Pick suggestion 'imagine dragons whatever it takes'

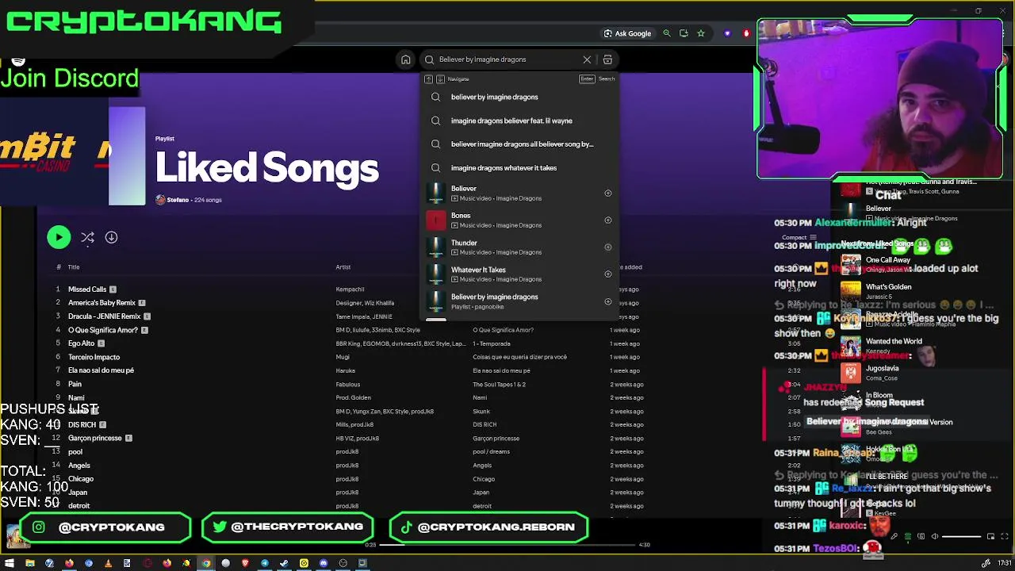[504, 168]
